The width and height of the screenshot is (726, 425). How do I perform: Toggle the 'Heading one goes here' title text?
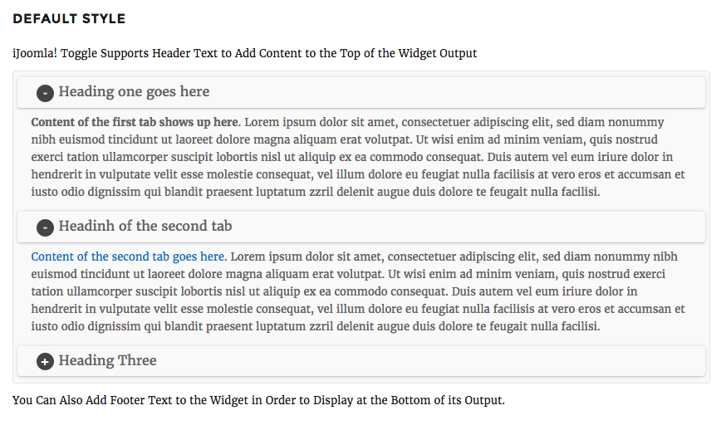point(134,91)
